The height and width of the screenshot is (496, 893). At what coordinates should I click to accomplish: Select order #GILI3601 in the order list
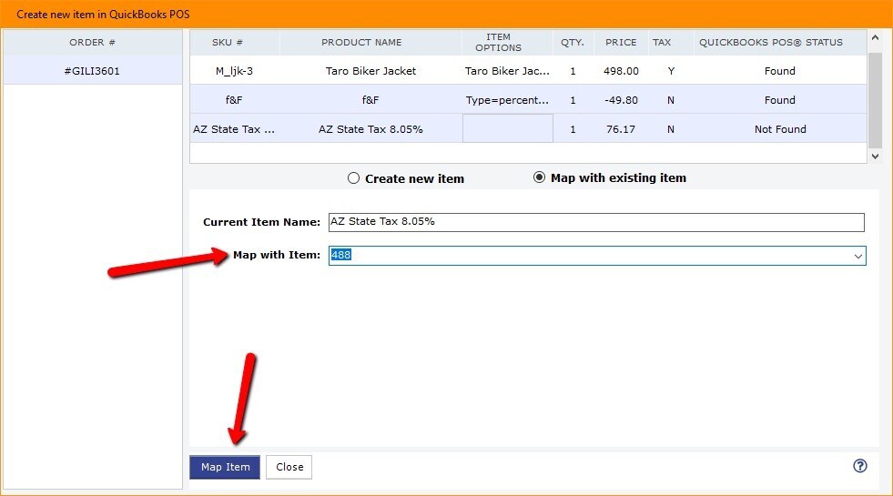92,71
